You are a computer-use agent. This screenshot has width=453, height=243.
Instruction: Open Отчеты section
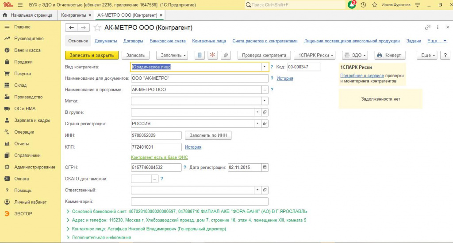[x=21, y=144]
